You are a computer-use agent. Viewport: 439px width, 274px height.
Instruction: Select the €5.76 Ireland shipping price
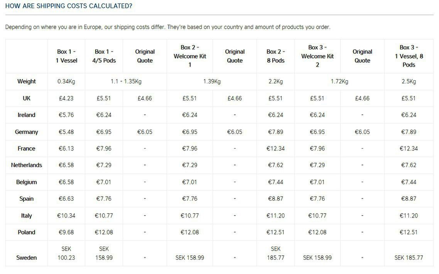coord(66,115)
